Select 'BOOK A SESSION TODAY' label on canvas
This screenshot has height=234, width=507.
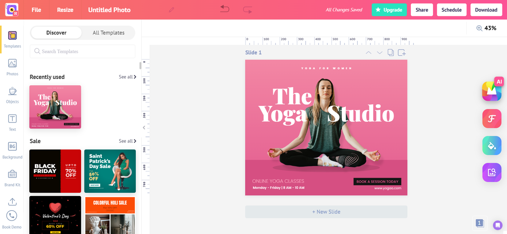coord(377,182)
